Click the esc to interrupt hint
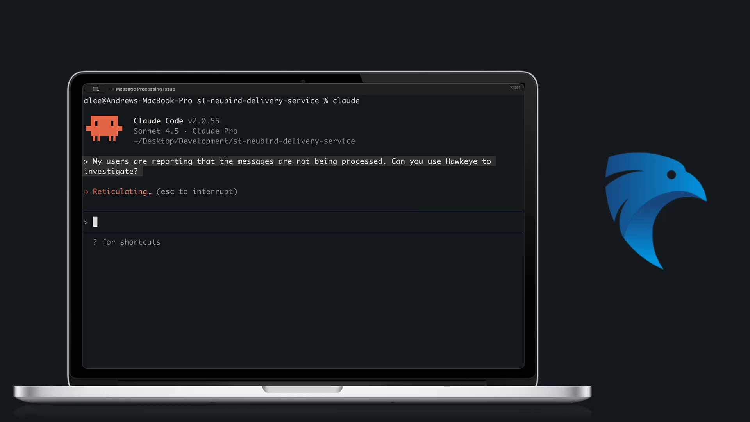 pyautogui.click(x=196, y=191)
